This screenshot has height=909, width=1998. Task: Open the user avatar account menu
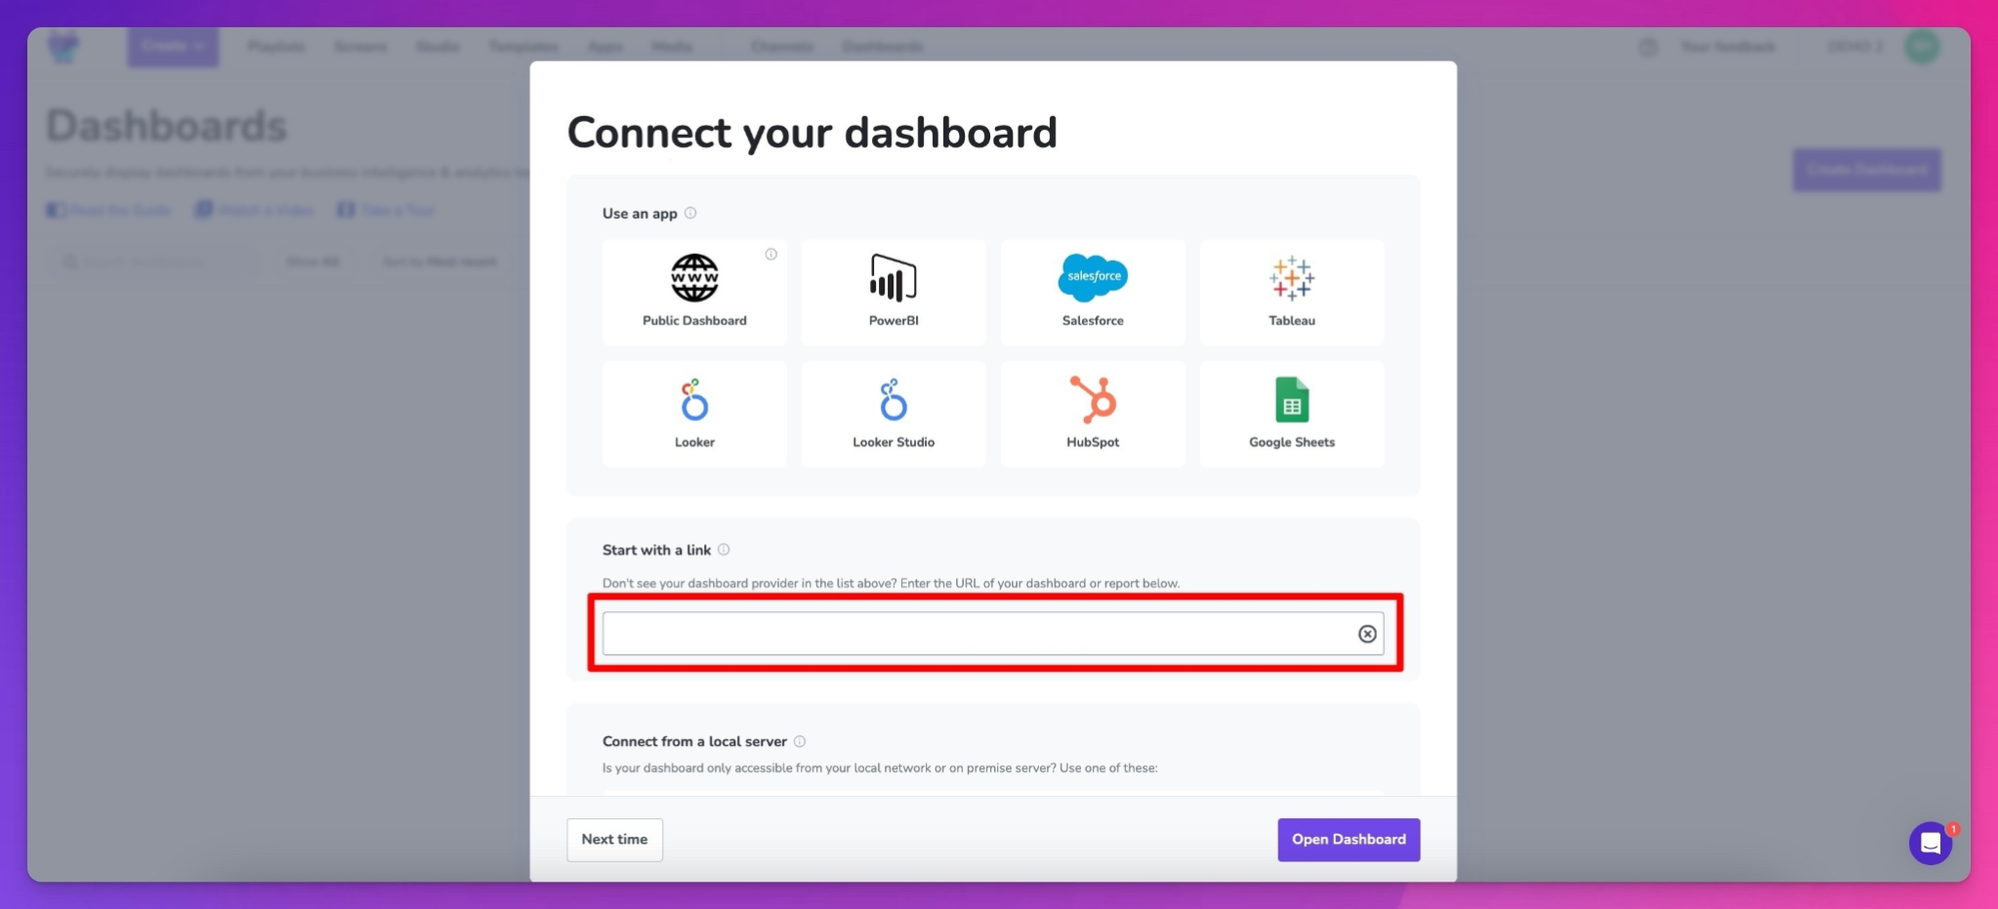(1921, 46)
